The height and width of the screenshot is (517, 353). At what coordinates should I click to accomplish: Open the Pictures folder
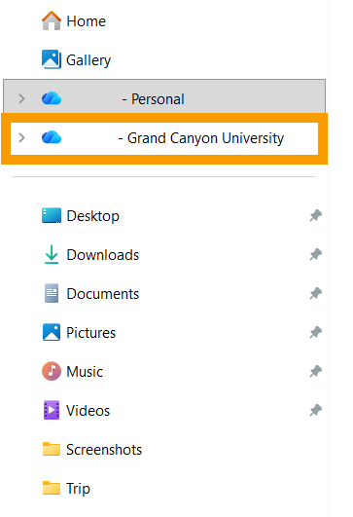pyautogui.click(x=90, y=333)
